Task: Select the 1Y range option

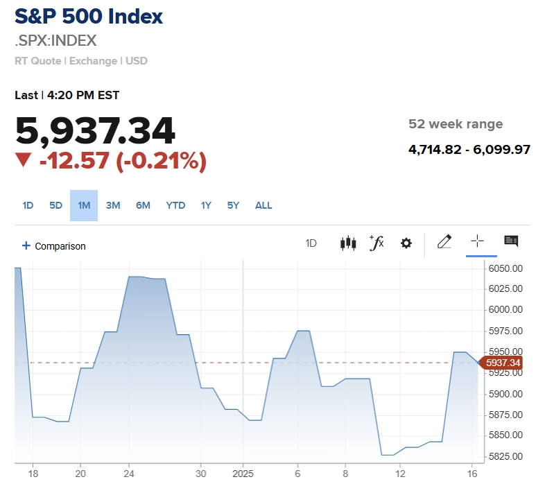Action: point(206,205)
